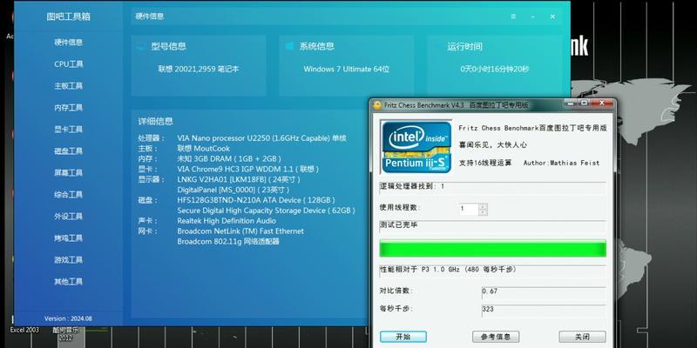The width and height of the screenshot is (697, 348).
Task: Click the 关闭 button in Fritz Benchmark
Action: pos(582,337)
